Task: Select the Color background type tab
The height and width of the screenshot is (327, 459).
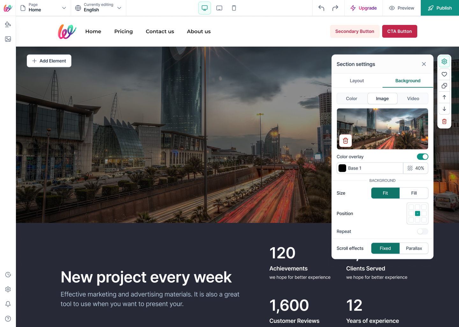Action: (x=352, y=99)
